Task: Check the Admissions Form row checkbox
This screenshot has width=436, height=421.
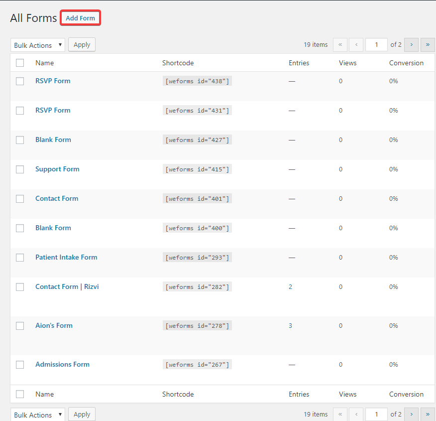Action: pyautogui.click(x=20, y=365)
